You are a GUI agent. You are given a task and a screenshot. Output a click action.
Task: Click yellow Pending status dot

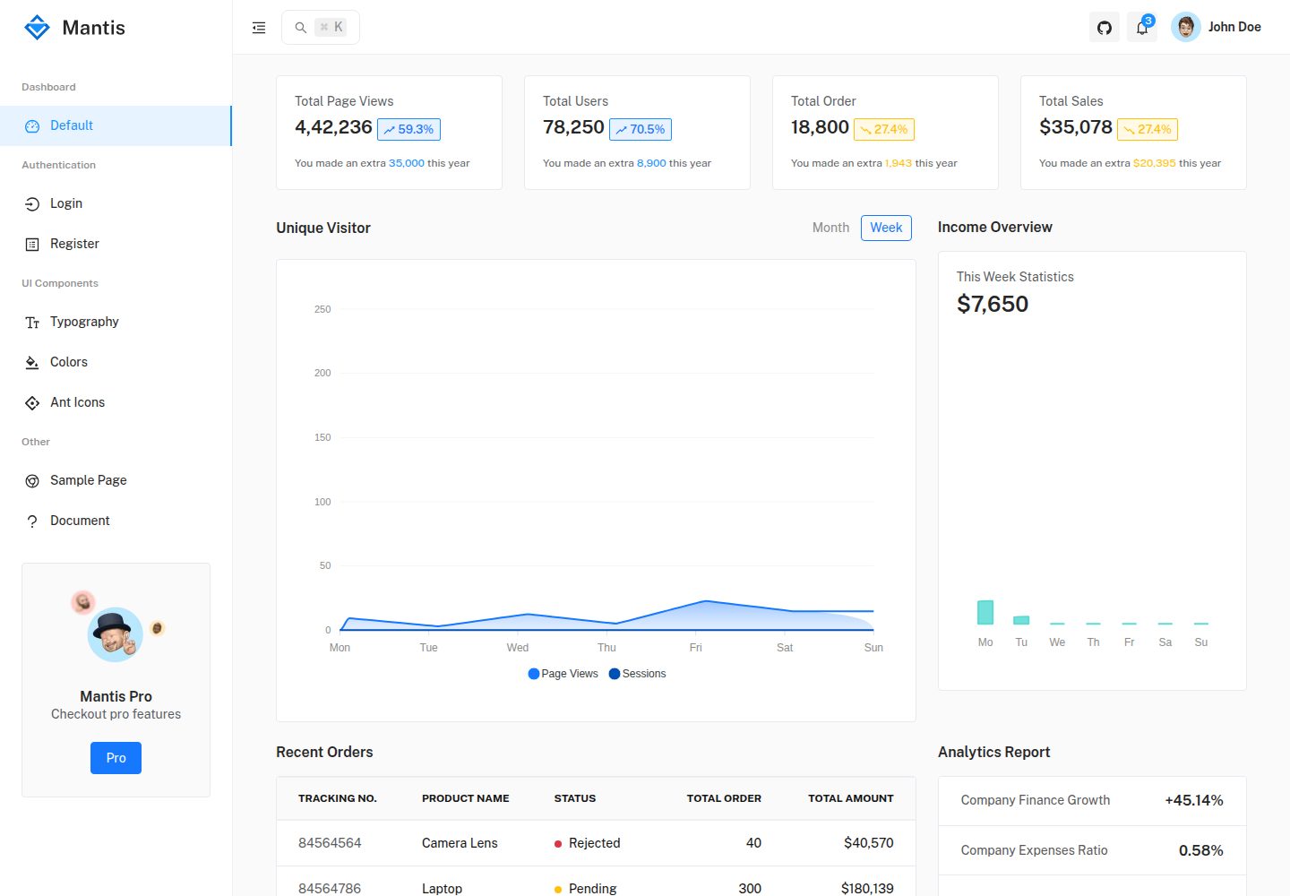(558, 890)
